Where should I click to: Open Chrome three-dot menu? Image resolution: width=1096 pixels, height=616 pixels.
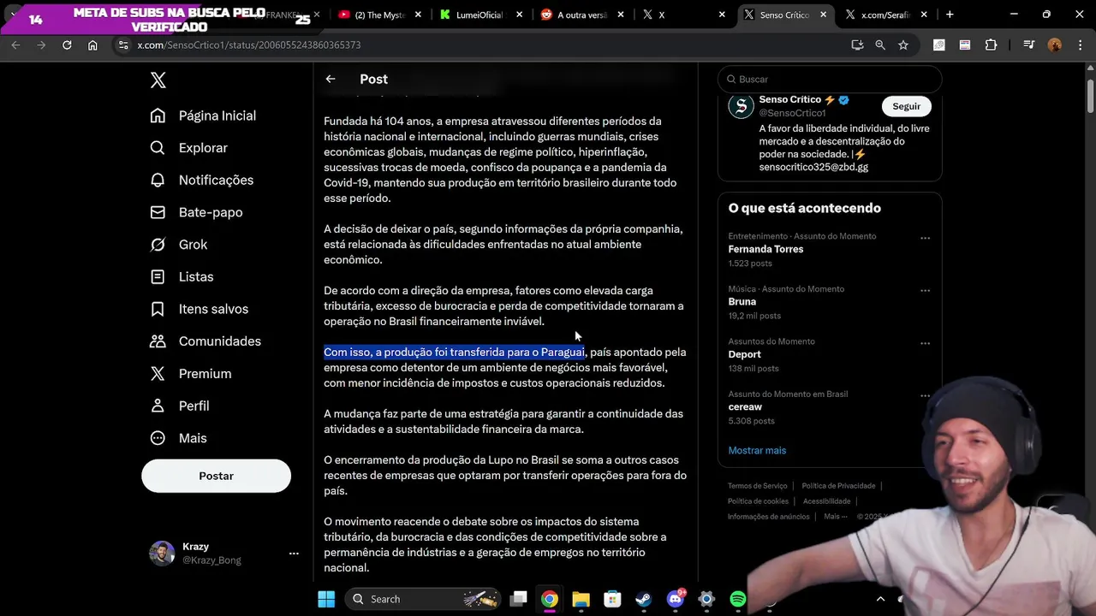coord(1079,44)
